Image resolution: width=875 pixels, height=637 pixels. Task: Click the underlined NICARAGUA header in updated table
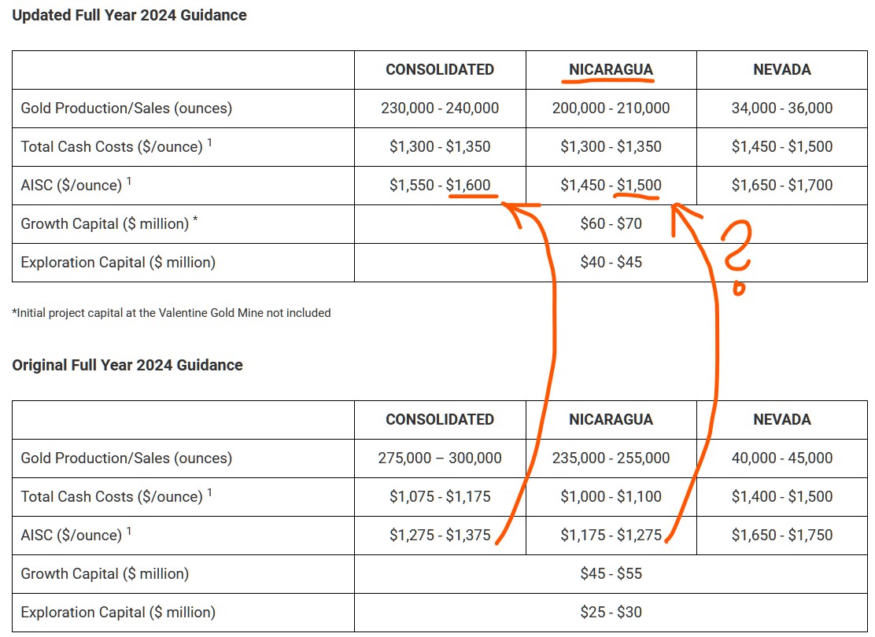pyautogui.click(x=611, y=70)
